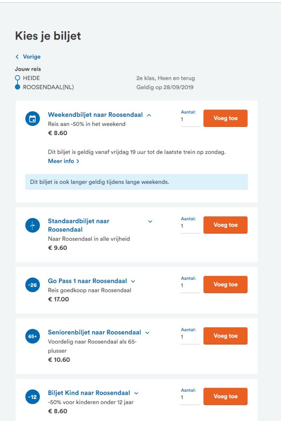The height and width of the screenshot is (421, 281).
Task: Click the HEIDE departure station marker
Action: coord(17,78)
